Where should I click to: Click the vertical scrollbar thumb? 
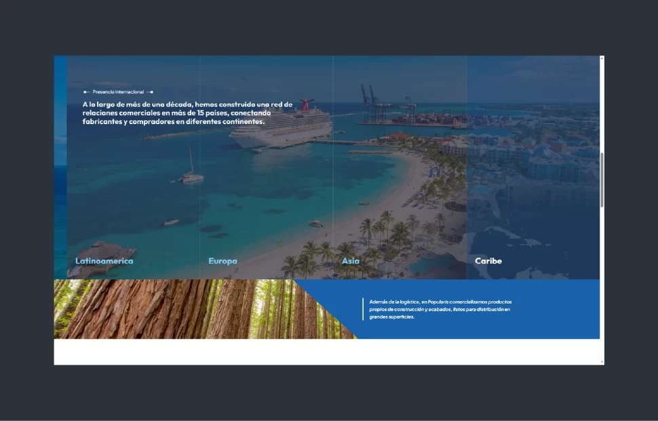[602, 180]
